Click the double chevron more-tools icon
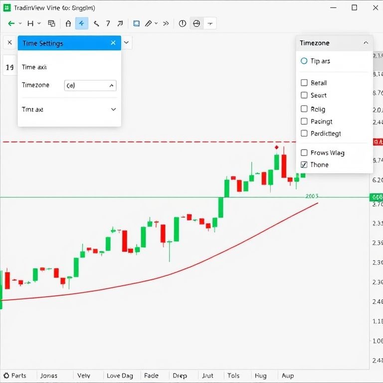 point(166,23)
